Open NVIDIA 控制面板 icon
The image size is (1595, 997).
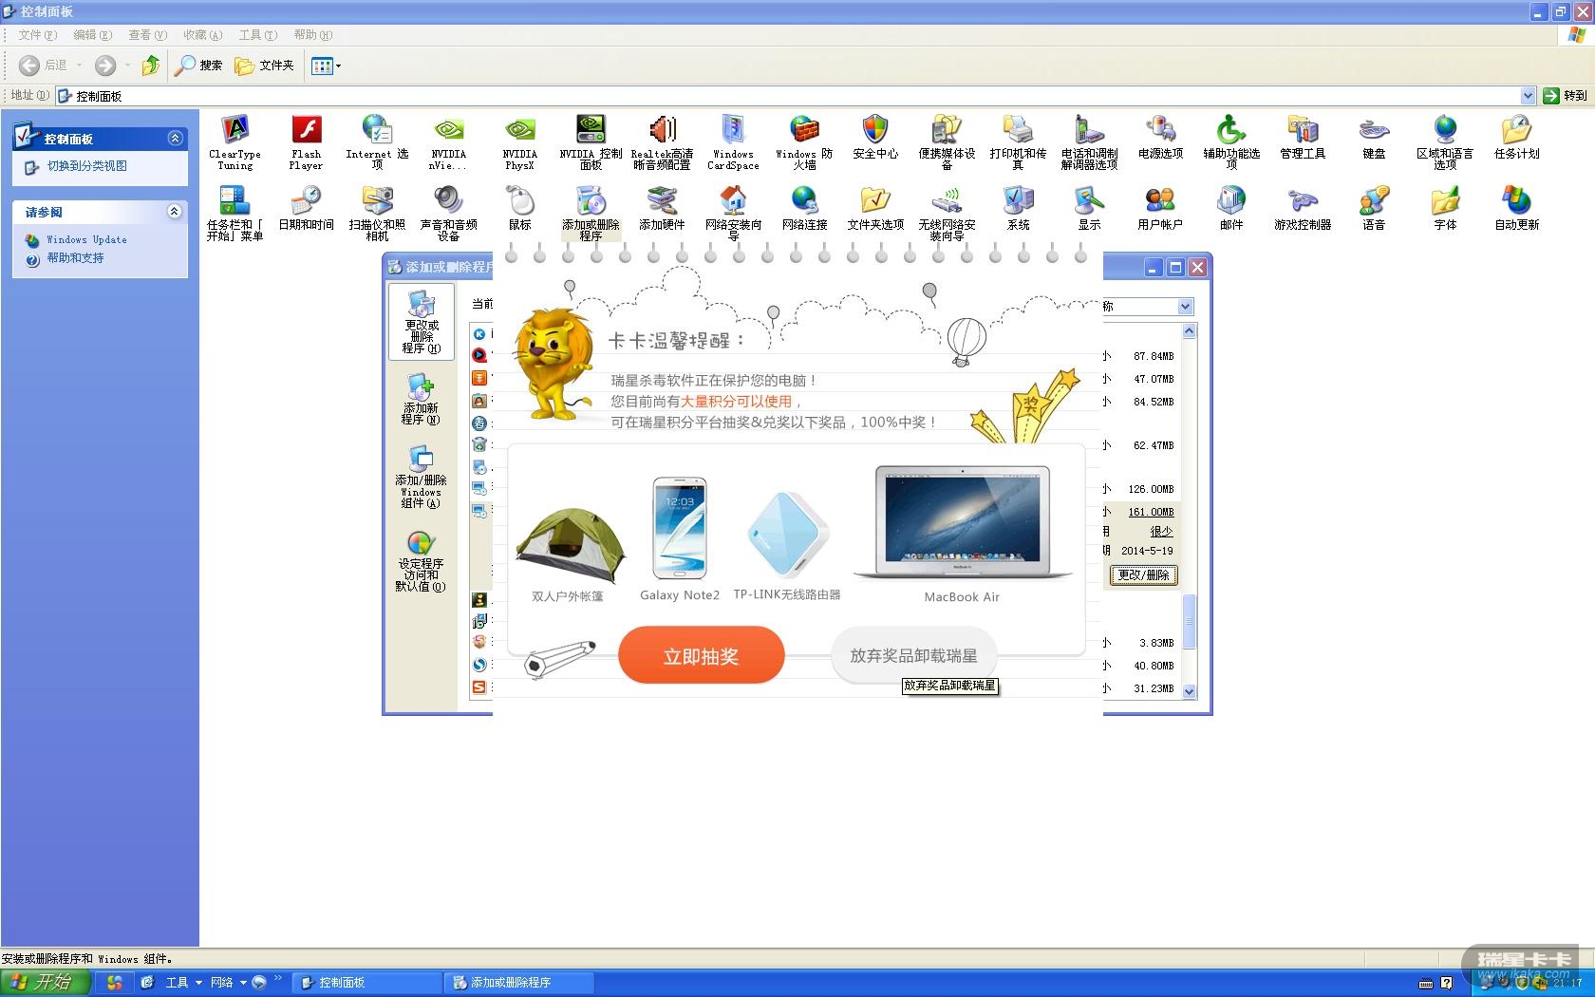point(591,141)
